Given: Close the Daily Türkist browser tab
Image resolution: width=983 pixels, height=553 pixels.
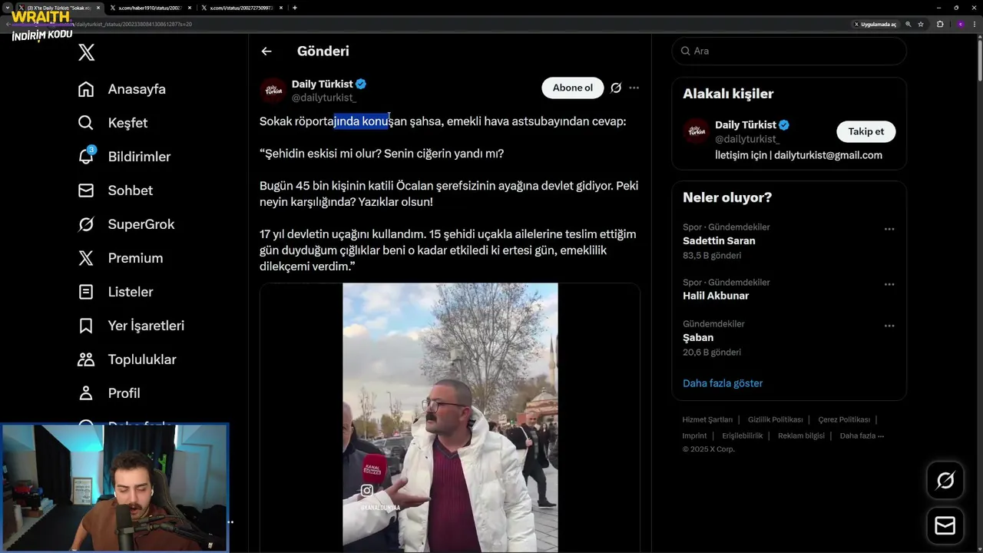Looking at the screenshot, I should point(98,8).
